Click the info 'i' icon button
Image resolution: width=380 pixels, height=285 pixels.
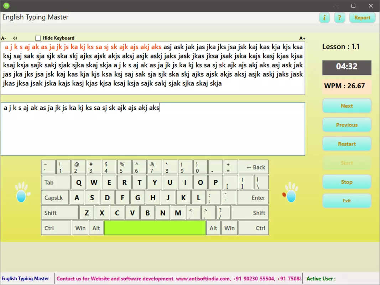[324, 18]
